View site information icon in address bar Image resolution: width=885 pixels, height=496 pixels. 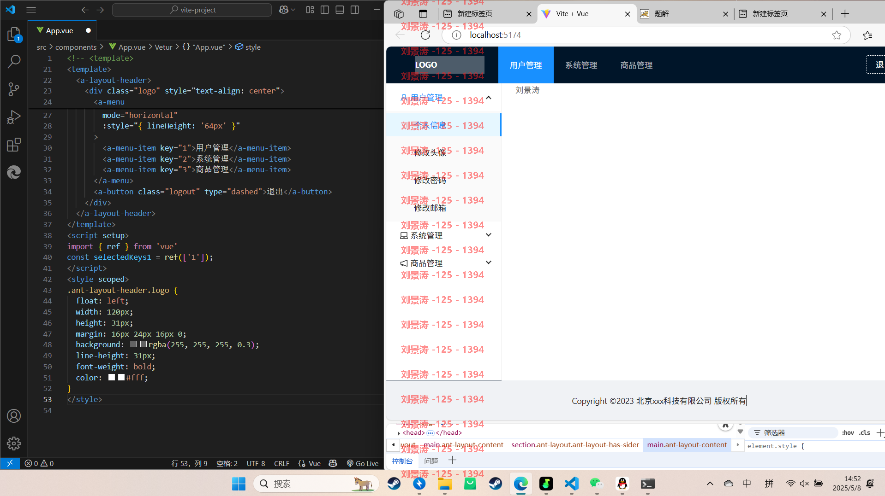[x=456, y=35]
